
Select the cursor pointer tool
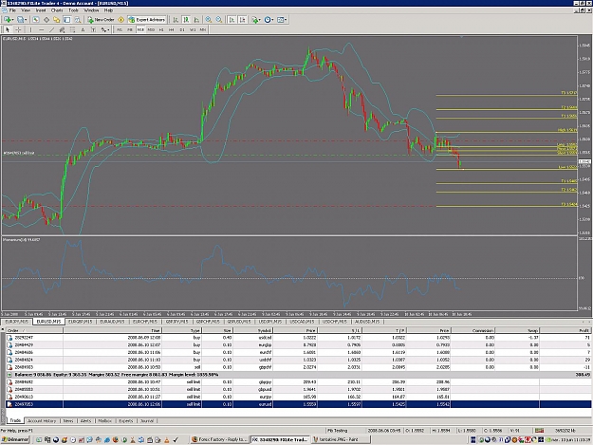point(8,29)
